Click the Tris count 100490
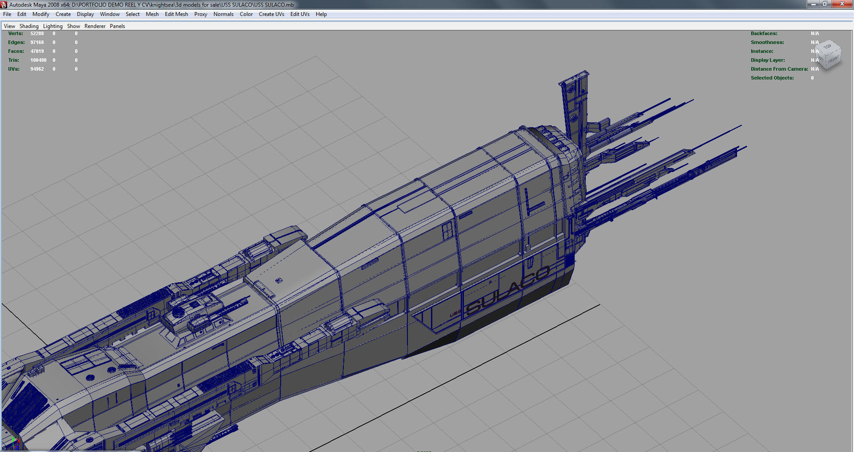The height and width of the screenshot is (452, 854). (38, 60)
